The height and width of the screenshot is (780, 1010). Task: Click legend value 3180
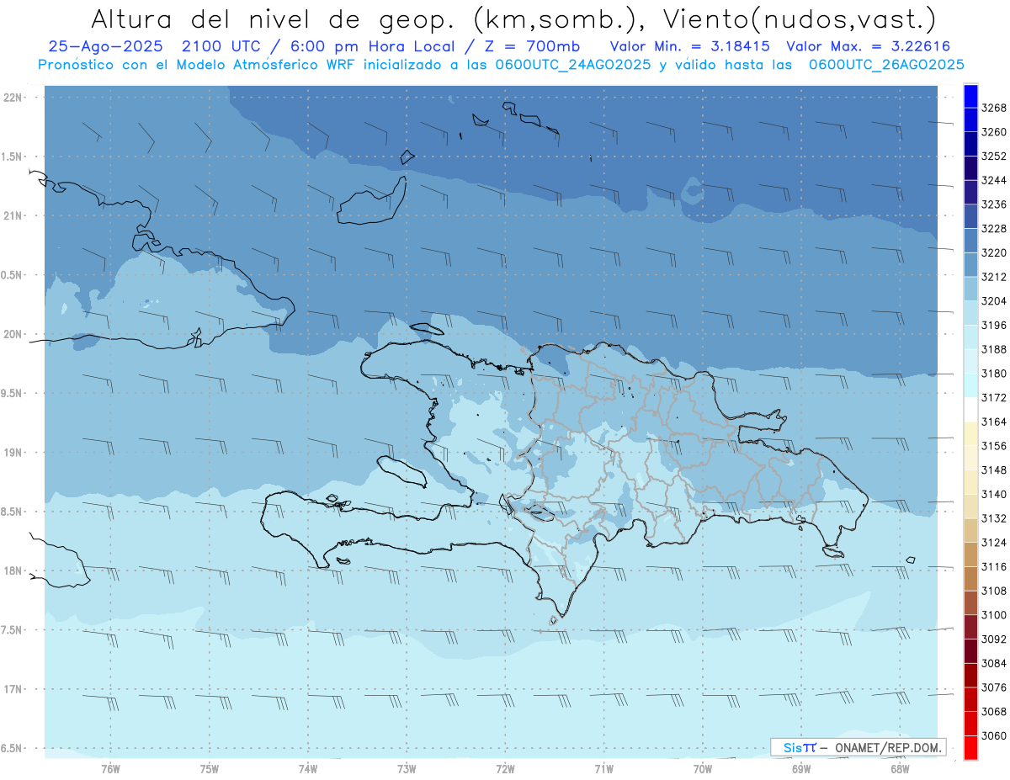point(994,374)
